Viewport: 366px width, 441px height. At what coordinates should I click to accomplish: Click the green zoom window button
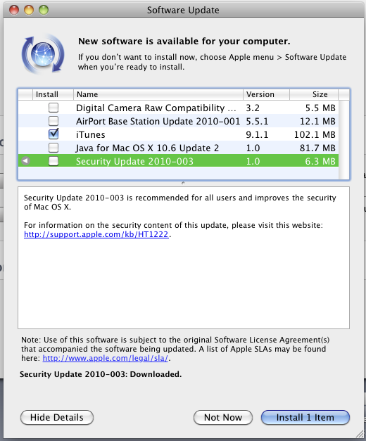[44, 10]
